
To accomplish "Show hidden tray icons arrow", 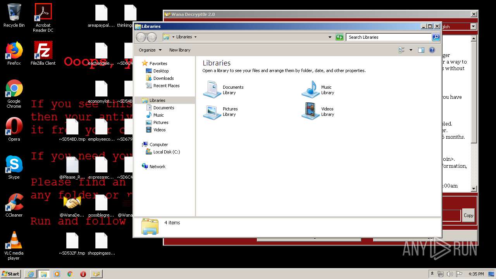I will point(432,274).
